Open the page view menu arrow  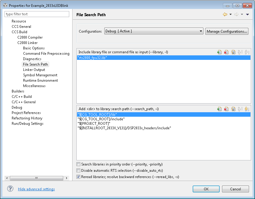248,14
